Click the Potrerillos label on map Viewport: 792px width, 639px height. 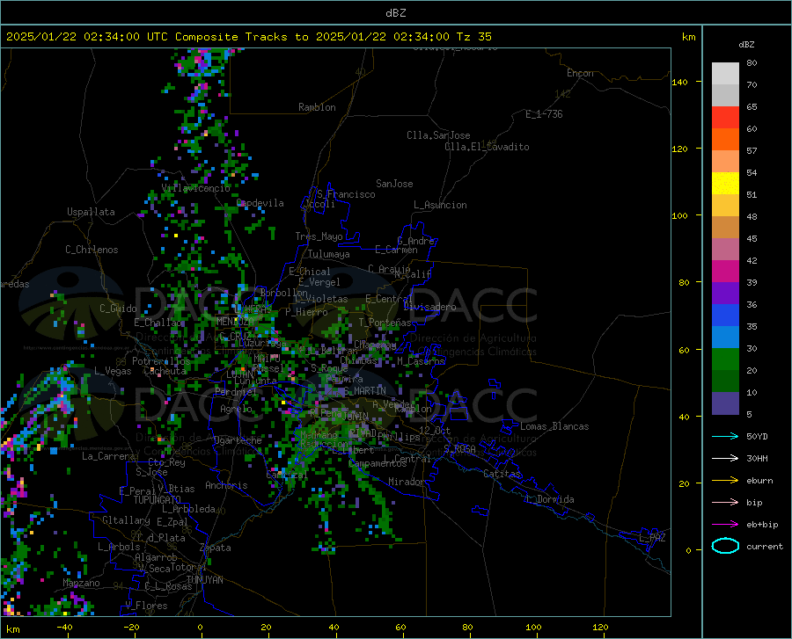(161, 361)
